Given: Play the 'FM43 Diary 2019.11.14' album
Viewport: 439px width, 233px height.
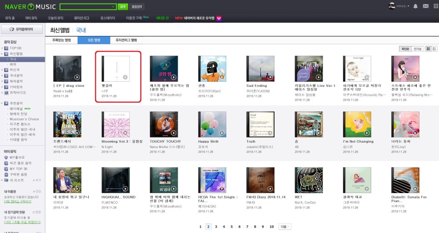Looking at the screenshot, I should click(270, 189).
